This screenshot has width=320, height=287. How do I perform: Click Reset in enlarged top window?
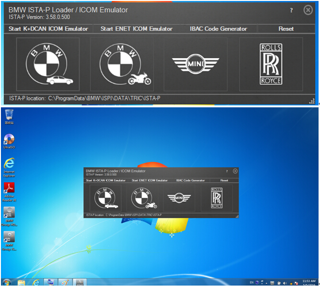[x=286, y=29]
